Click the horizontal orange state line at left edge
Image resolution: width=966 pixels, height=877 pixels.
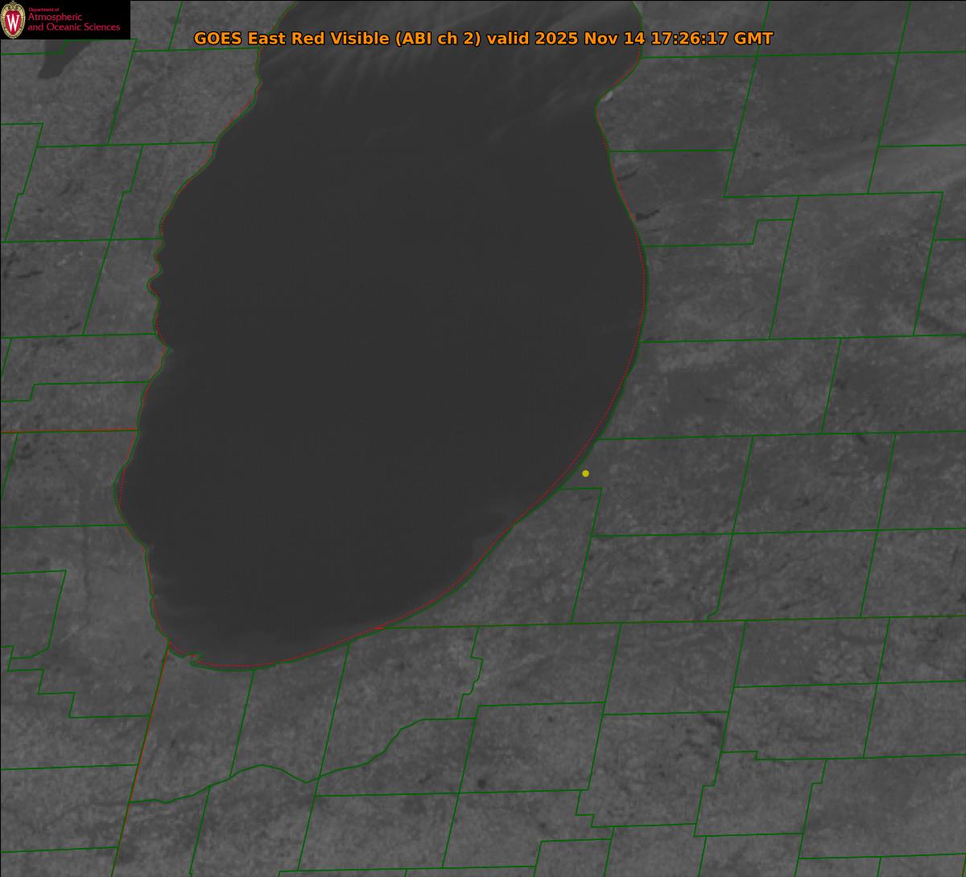tap(64, 430)
